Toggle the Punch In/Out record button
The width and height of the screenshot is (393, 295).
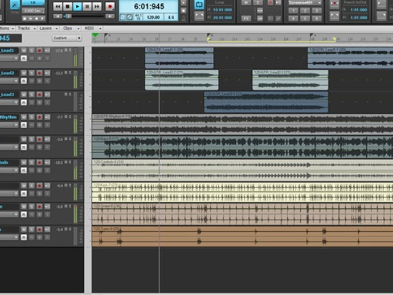[334, 5]
